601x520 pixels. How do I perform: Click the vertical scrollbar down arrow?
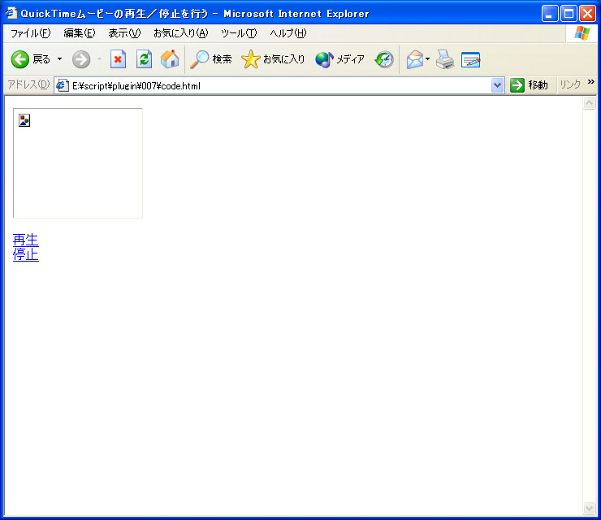[589, 508]
